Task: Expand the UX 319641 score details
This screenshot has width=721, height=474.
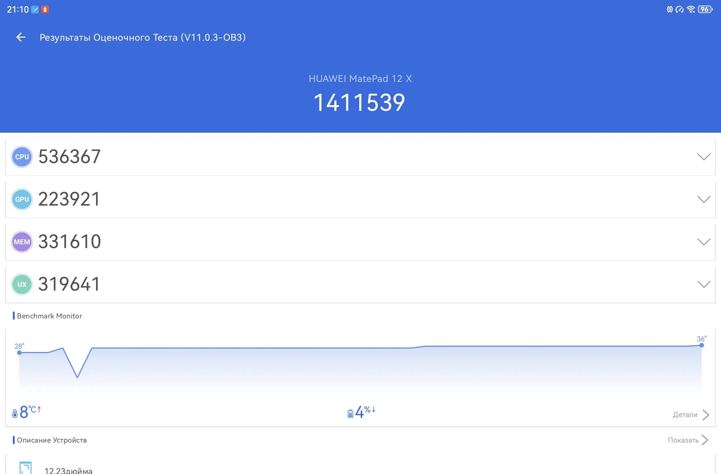Action: 704,284
